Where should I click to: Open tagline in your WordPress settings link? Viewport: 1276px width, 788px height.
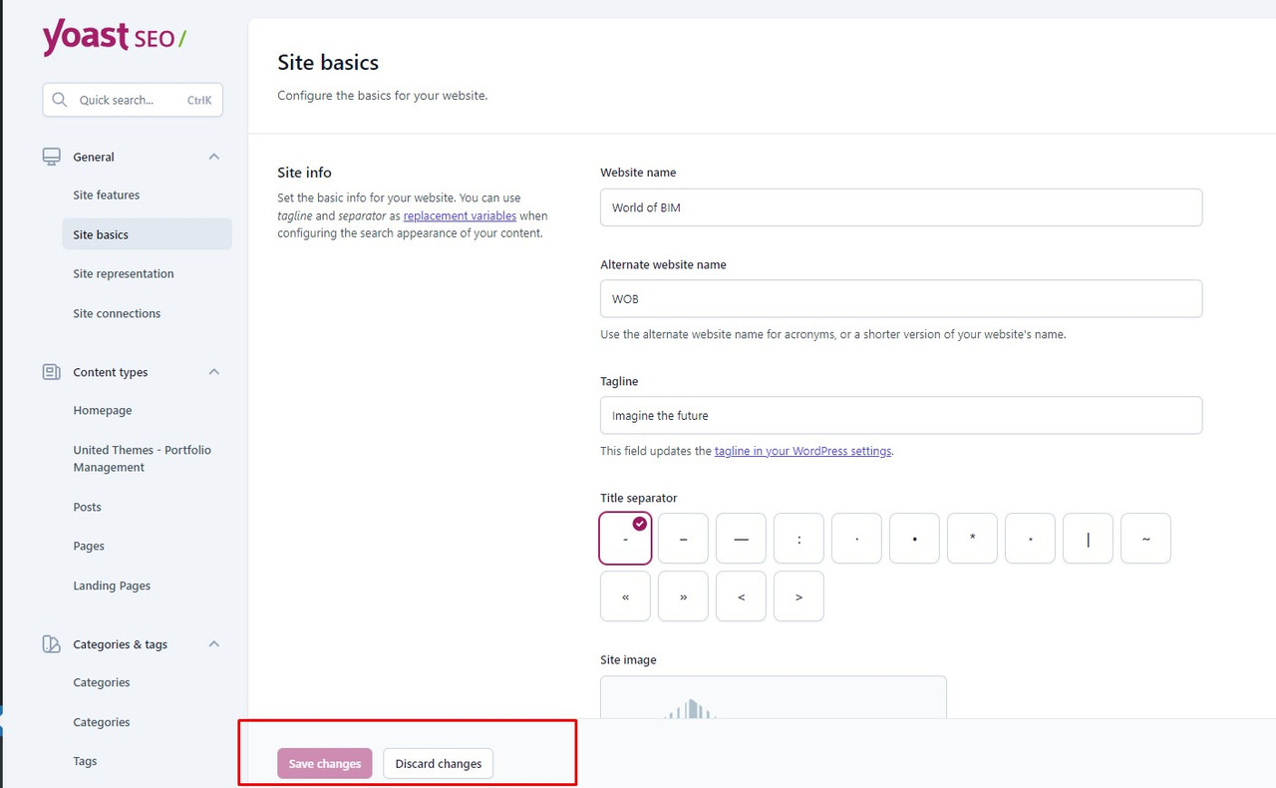point(802,451)
